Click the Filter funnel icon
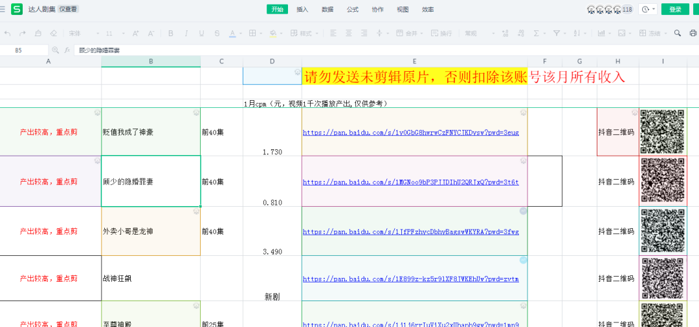The height and width of the screenshot is (327, 699). point(557,34)
